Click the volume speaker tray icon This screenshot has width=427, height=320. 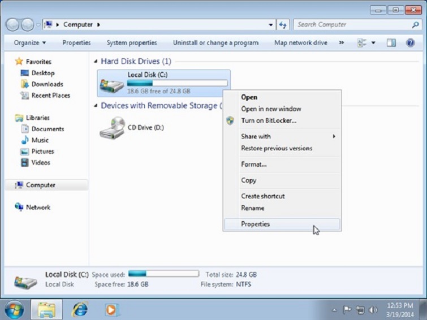pyautogui.click(x=373, y=310)
